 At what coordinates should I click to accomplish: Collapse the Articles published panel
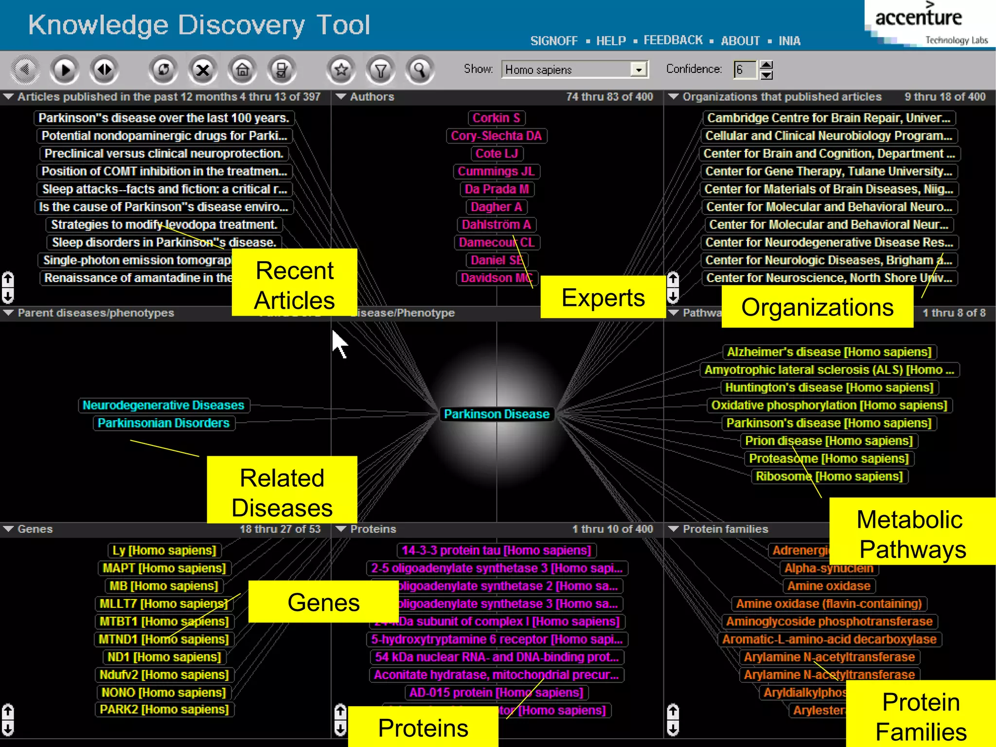point(8,96)
